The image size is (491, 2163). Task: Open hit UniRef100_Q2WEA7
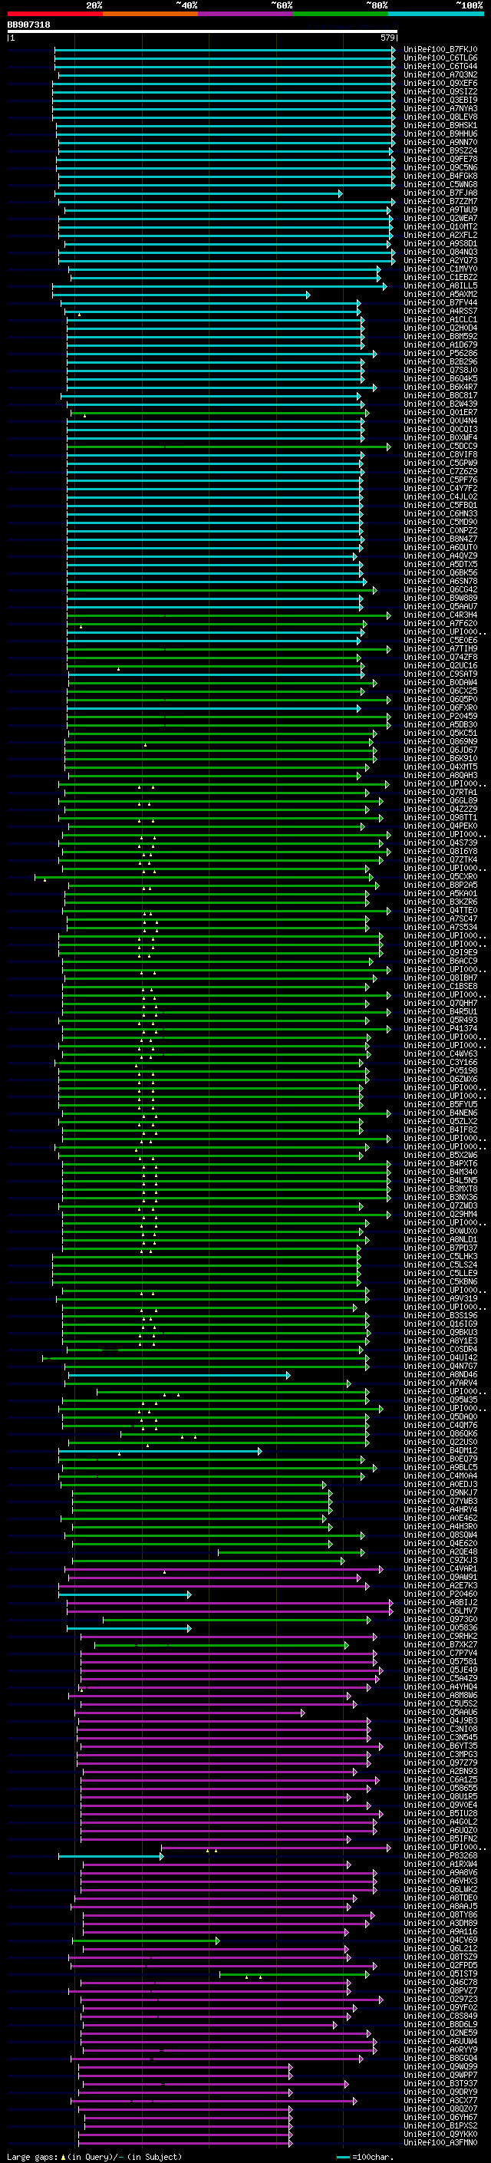(x=440, y=219)
